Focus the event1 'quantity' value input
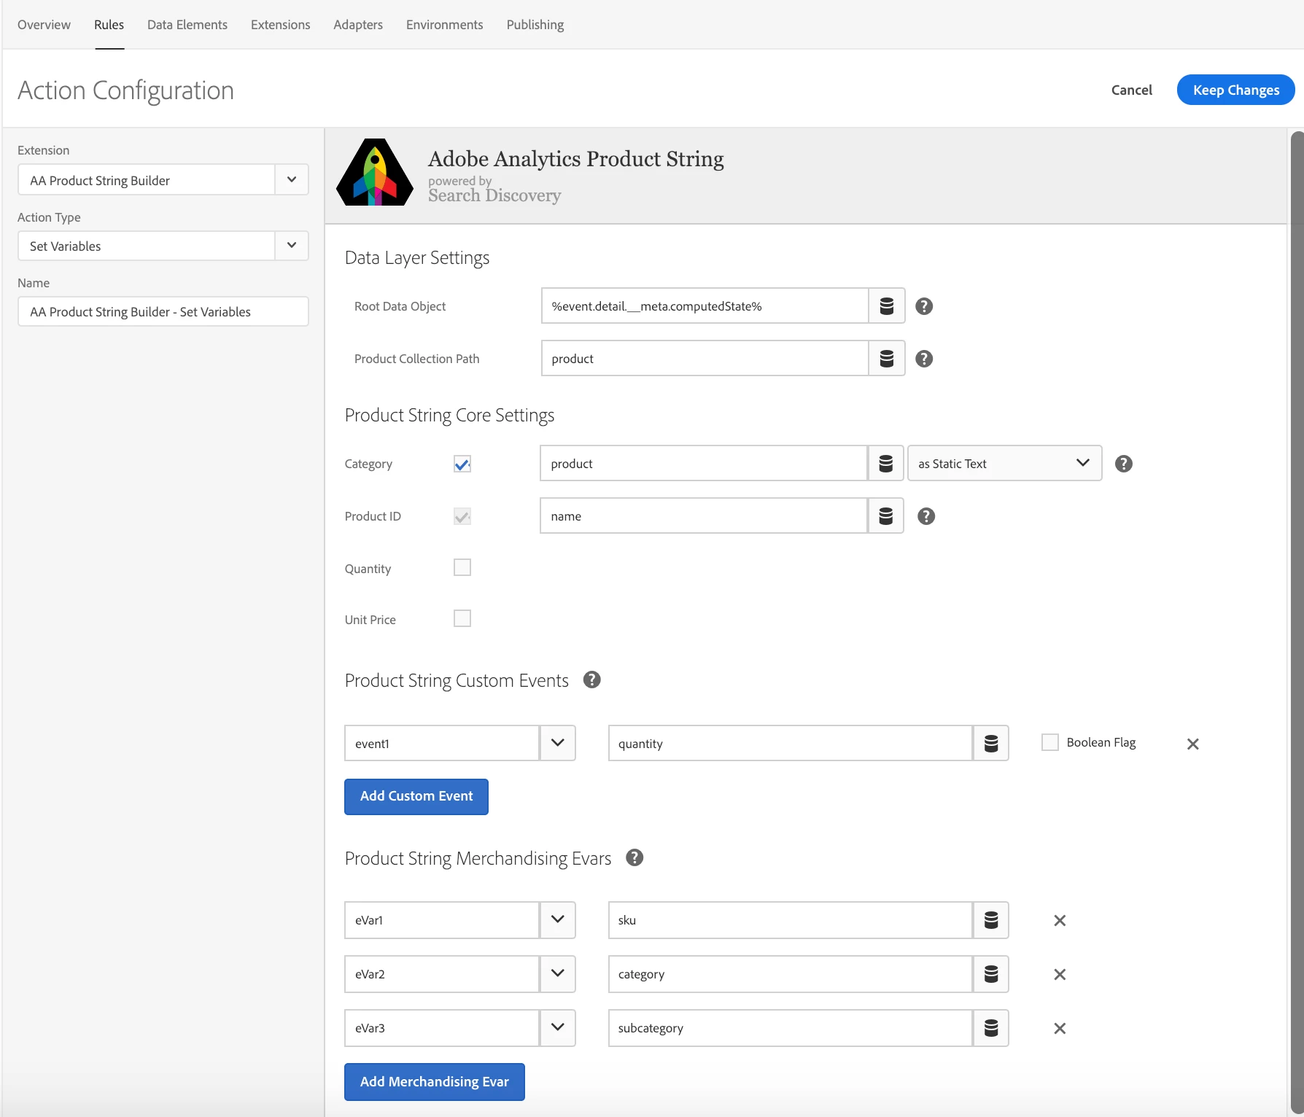Image resolution: width=1304 pixels, height=1117 pixels. coord(791,744)
